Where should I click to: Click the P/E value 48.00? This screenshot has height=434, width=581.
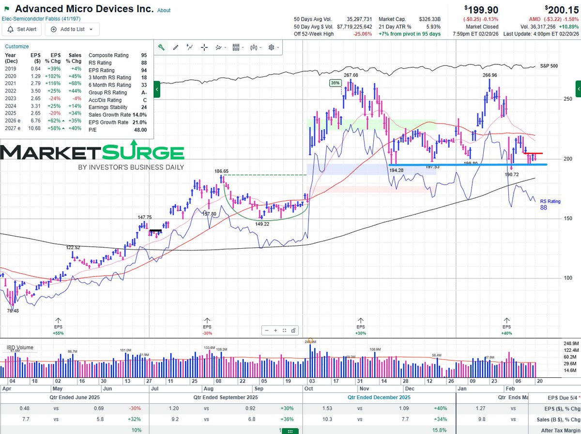(141, 129)
